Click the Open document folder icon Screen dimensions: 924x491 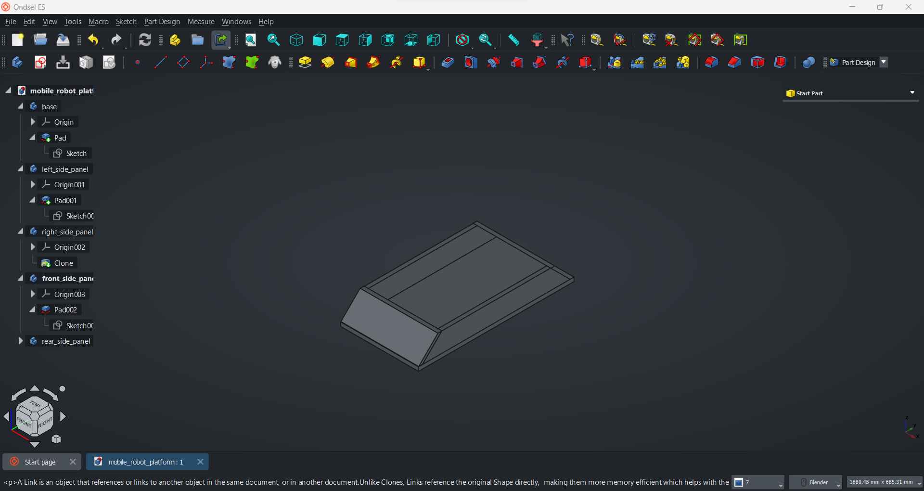pos(40,40)
